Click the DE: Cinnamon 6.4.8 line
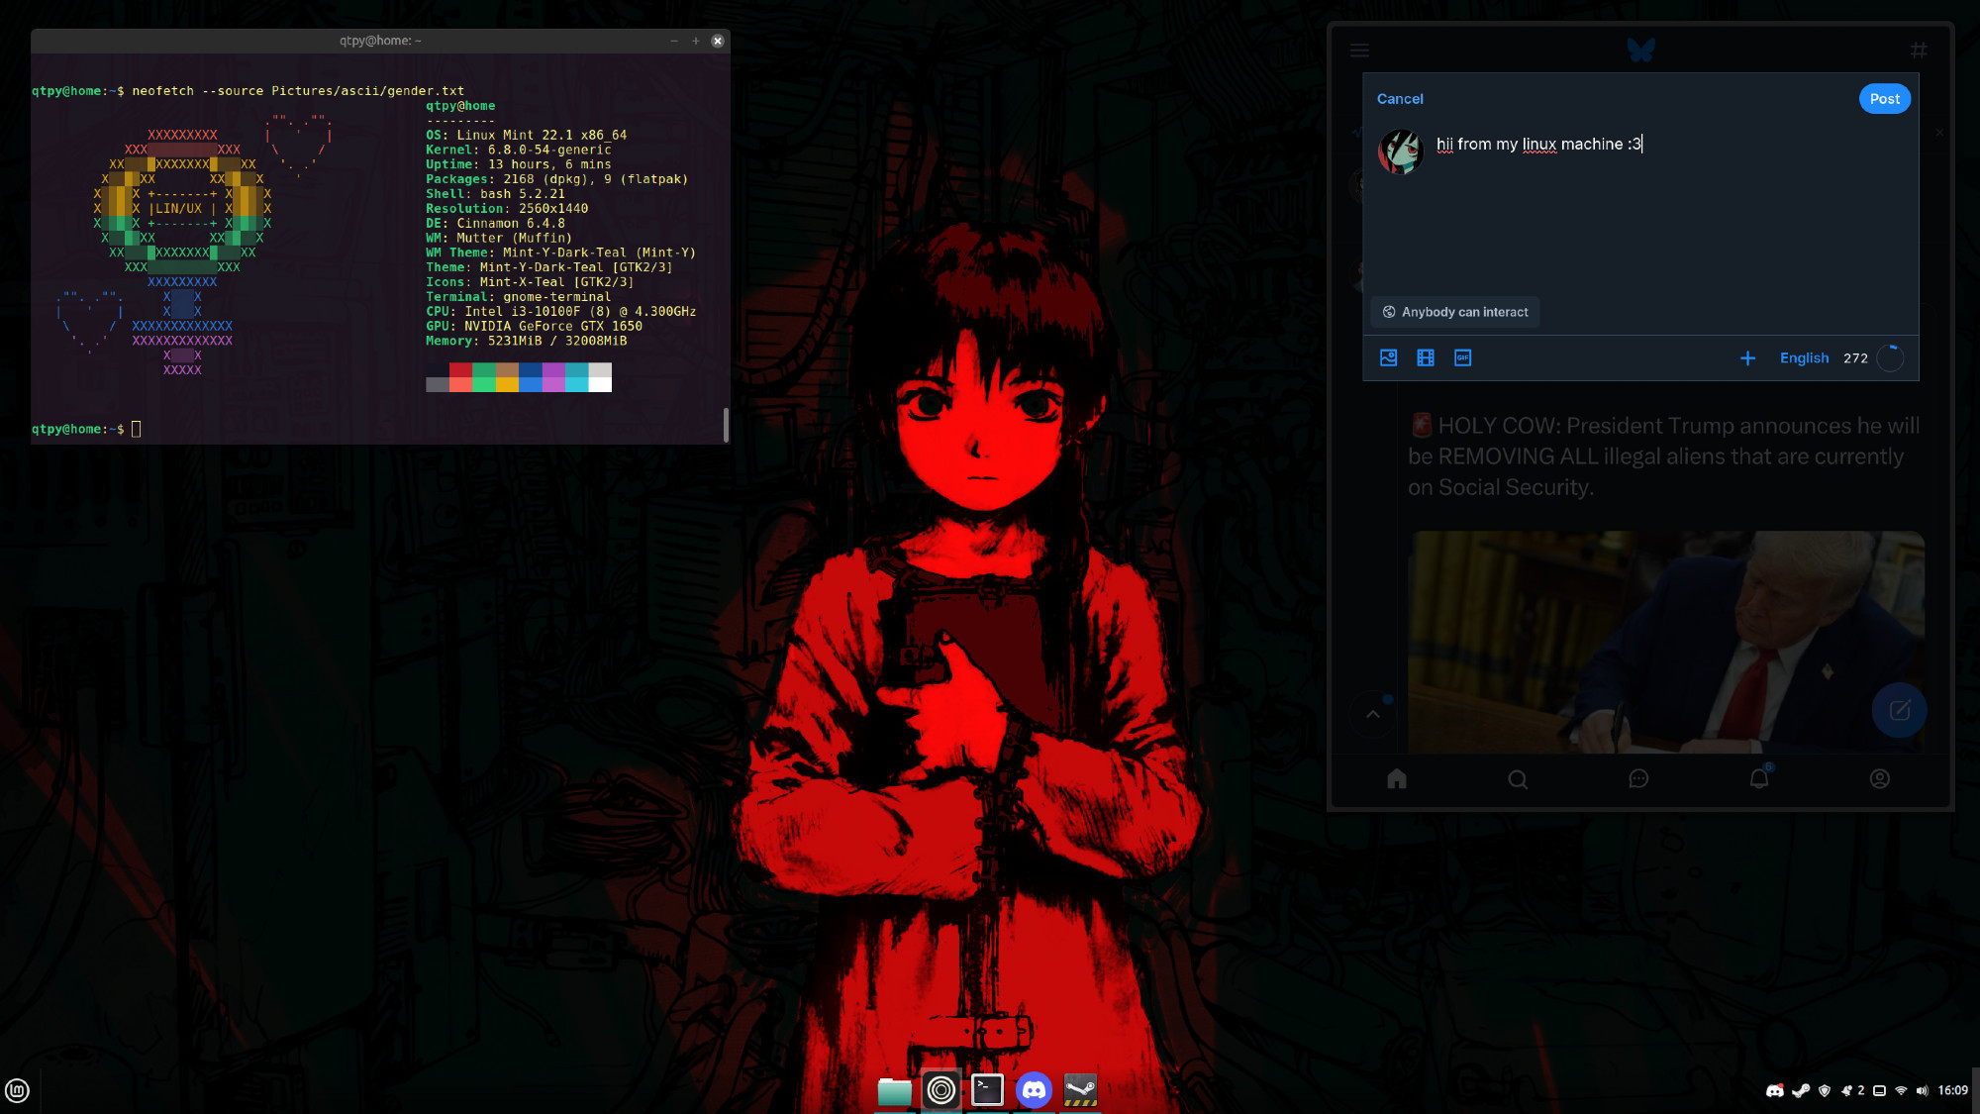This screenshot has height=1114, width=1980. [495, 224]
